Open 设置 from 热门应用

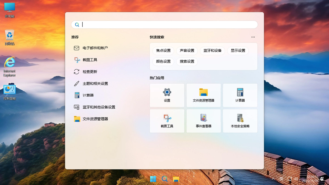[x=167, y=95]
